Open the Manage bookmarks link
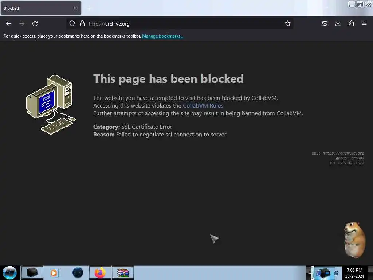Screen dimensions: 373x280 163,36
